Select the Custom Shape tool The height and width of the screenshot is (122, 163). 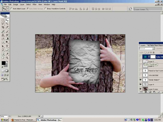click(x=7, y=50)
